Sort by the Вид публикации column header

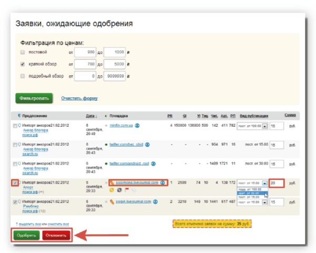[x=254, y=116]
